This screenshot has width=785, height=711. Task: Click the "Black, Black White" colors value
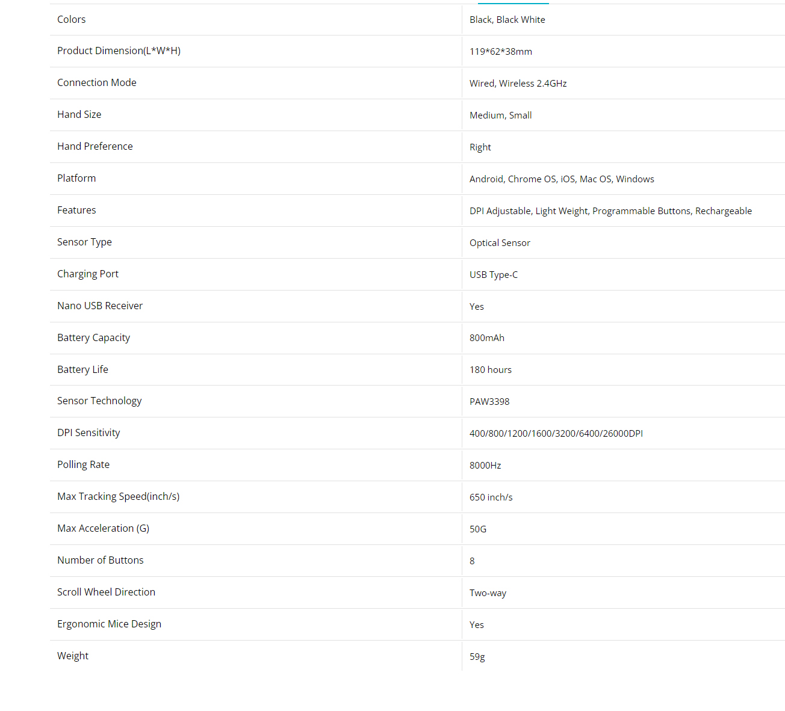(x=507, y=20)
